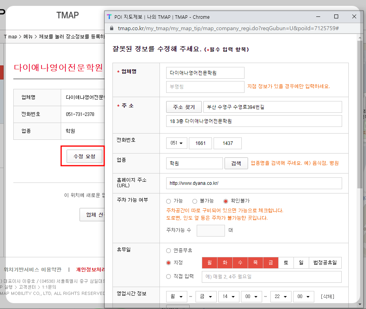This screenshot has width=366, height=309.
Task: Click the 다이애나영어전문학원 red heading
Action: click(x=58, y=68)
